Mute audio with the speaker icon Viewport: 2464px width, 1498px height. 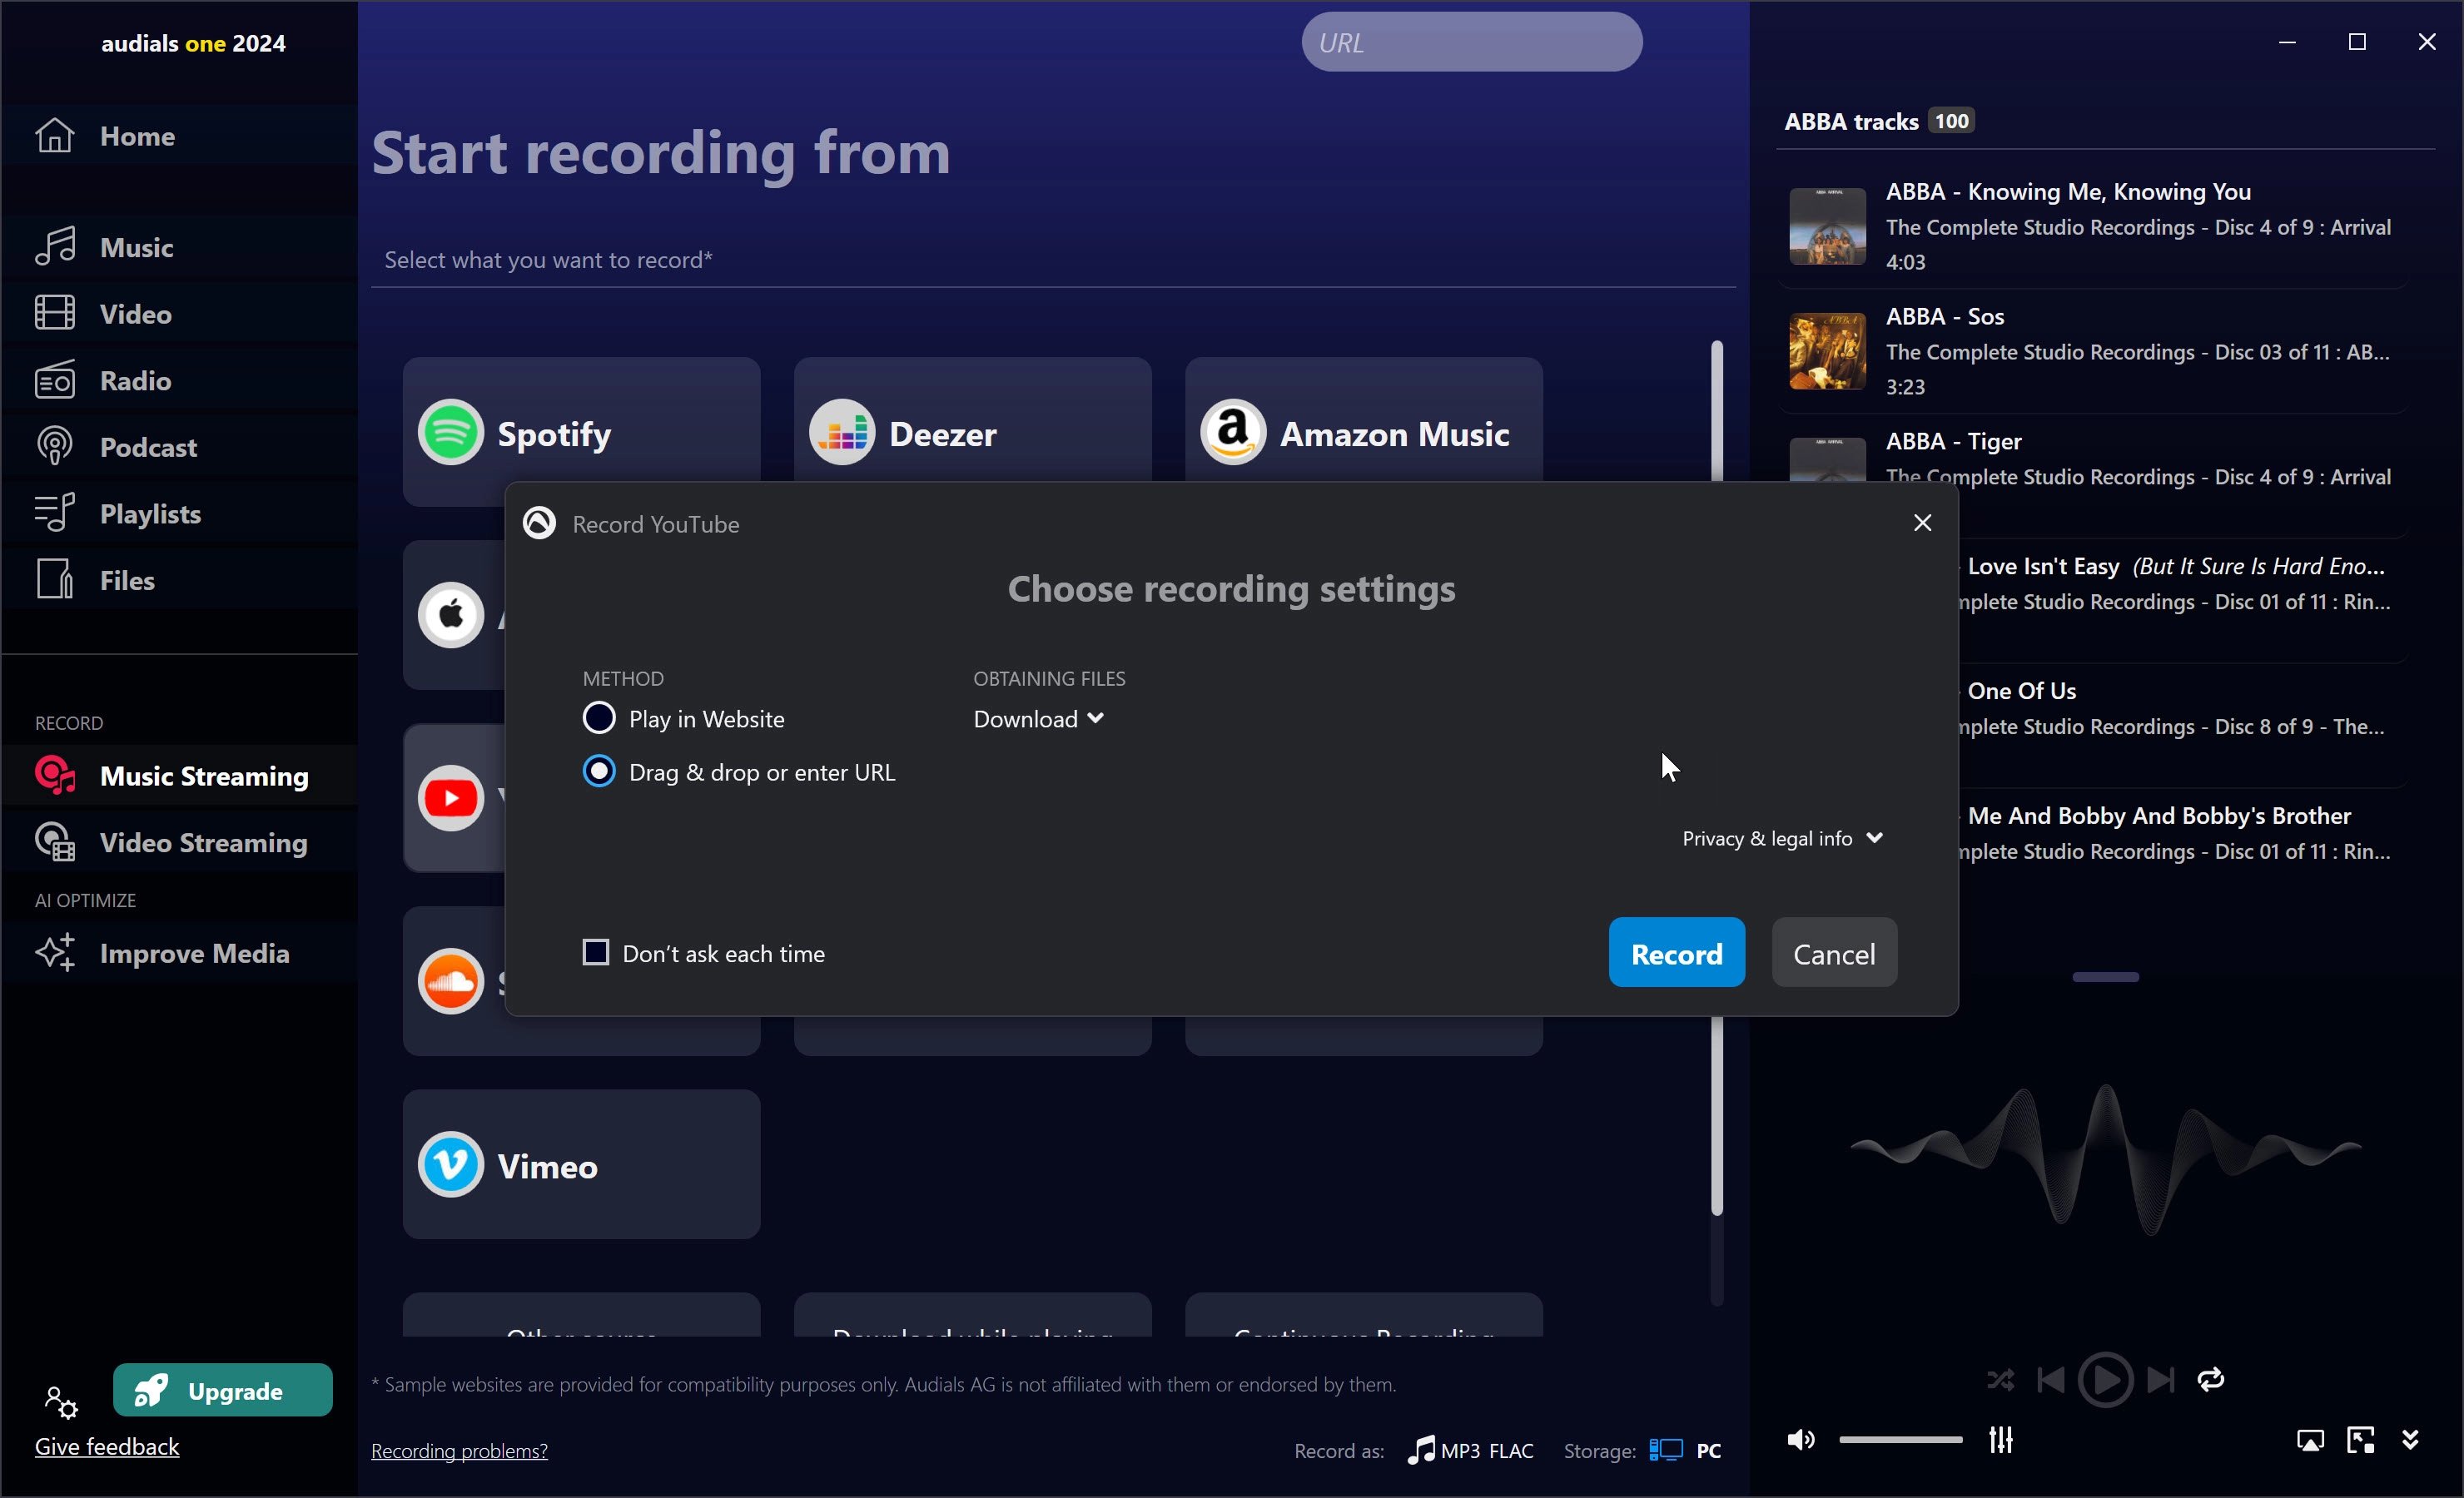pyautogui.click(x=1800, y=1440)
